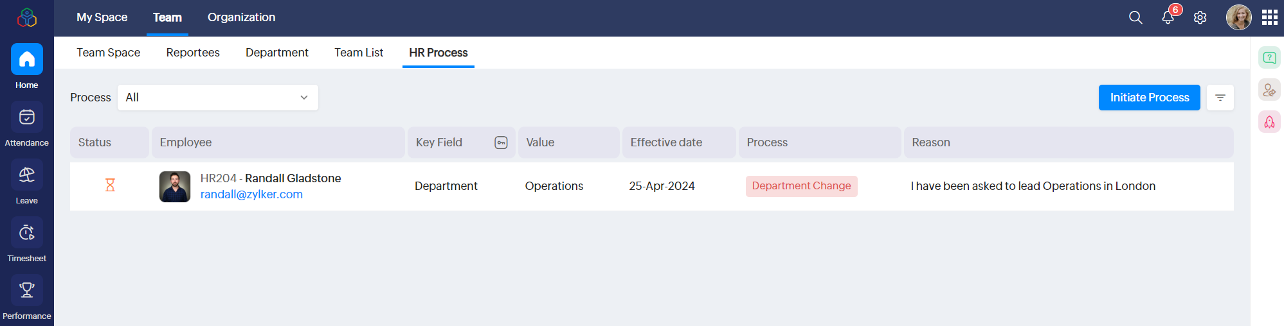The image size is (1284, 326).
Task: Open the Timesheet module icon
Action: coord(27,232)
